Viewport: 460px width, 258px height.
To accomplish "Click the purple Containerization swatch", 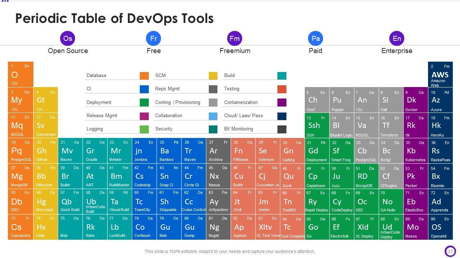I will [x=282, y=102].
